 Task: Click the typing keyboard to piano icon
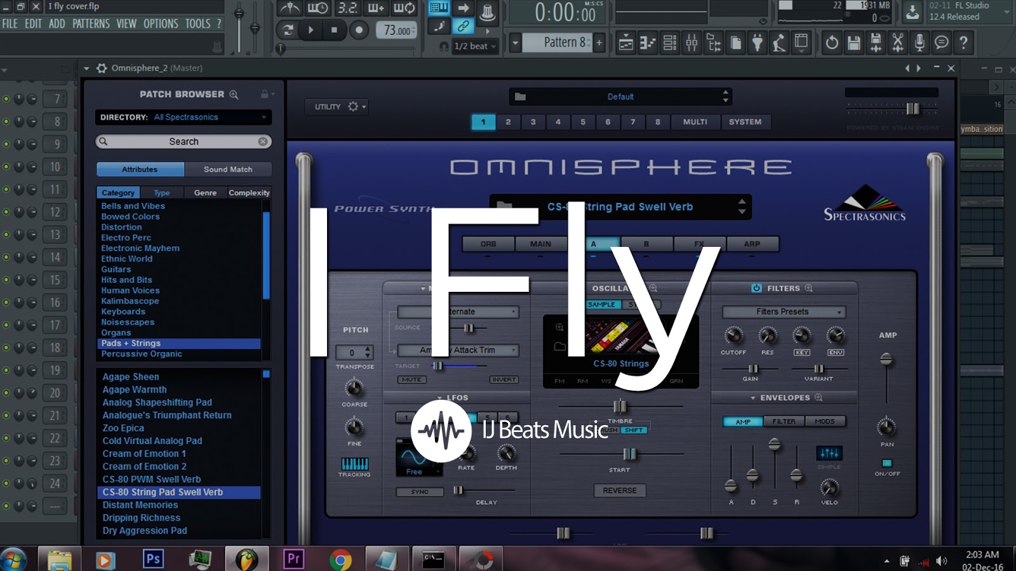[438, 8]
